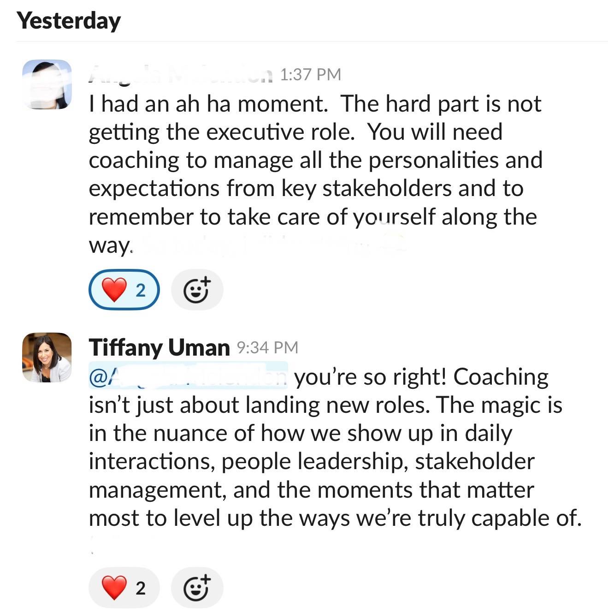Click the phrase "getting the executive role"
The image size is (608, 613).
[221, 132]
